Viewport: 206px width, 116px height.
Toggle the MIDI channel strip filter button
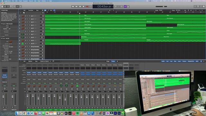tap(197, 61)
